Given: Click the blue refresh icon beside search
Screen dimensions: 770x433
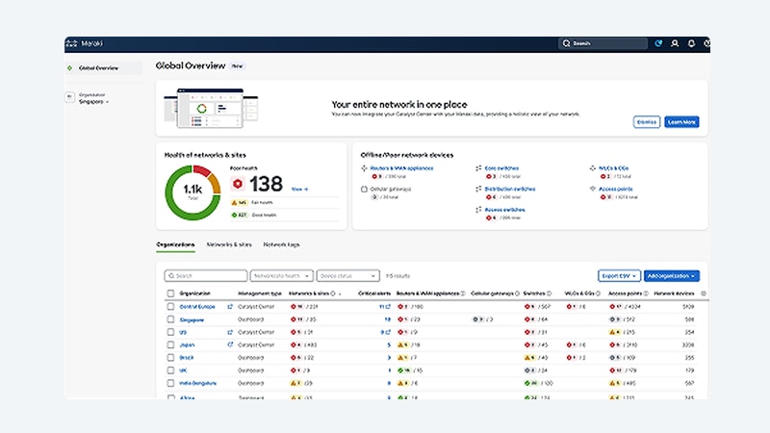Looking at the screenshot, I should tap(658, 43).
